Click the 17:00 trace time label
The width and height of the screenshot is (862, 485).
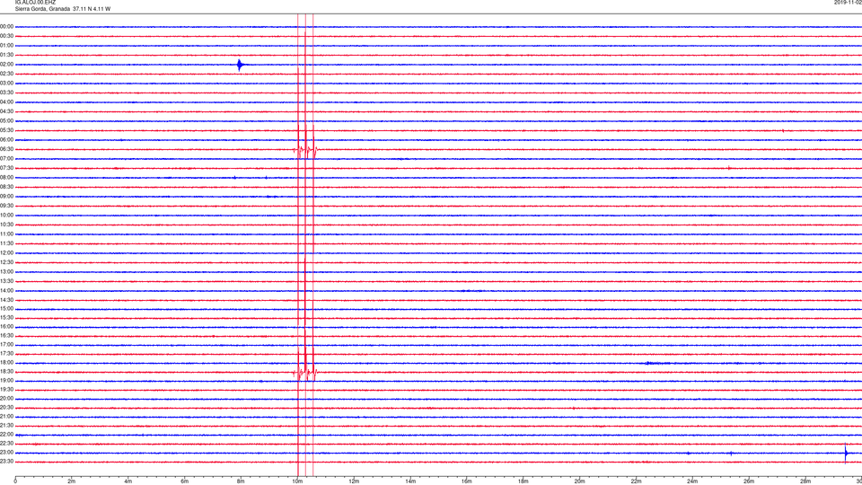click(6, 345)
